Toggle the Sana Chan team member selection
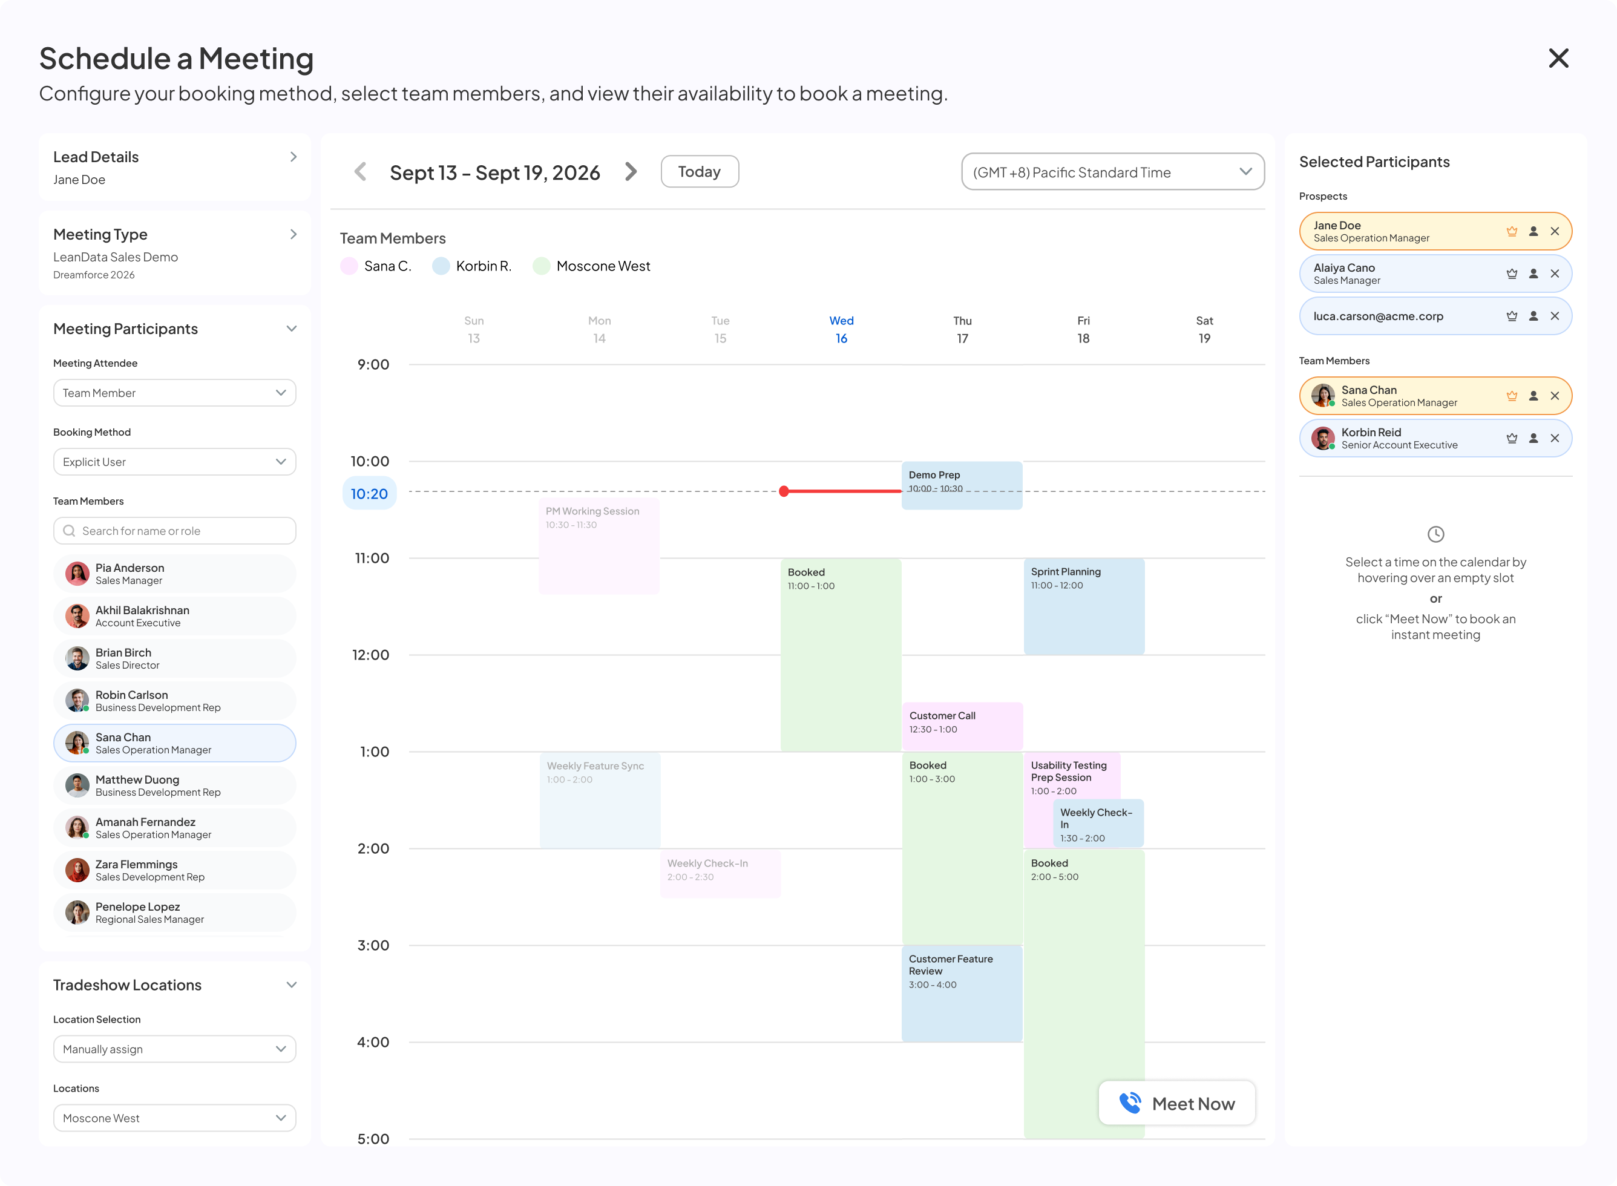This screenshot has height=1186, width=1617. coord(174,743)
